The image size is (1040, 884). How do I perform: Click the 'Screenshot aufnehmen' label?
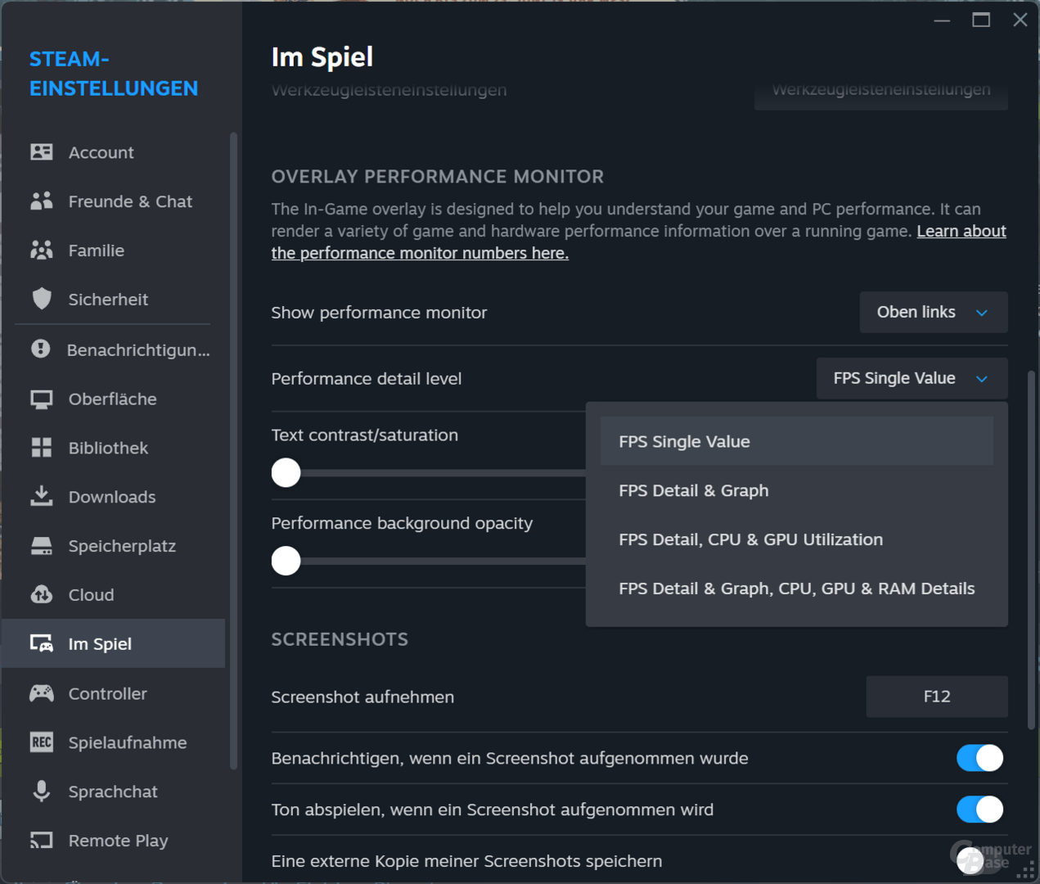362,697
